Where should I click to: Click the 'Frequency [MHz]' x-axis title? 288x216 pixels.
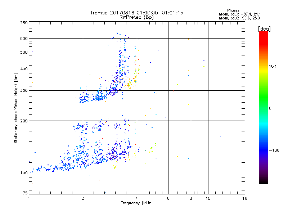[136, 203]
